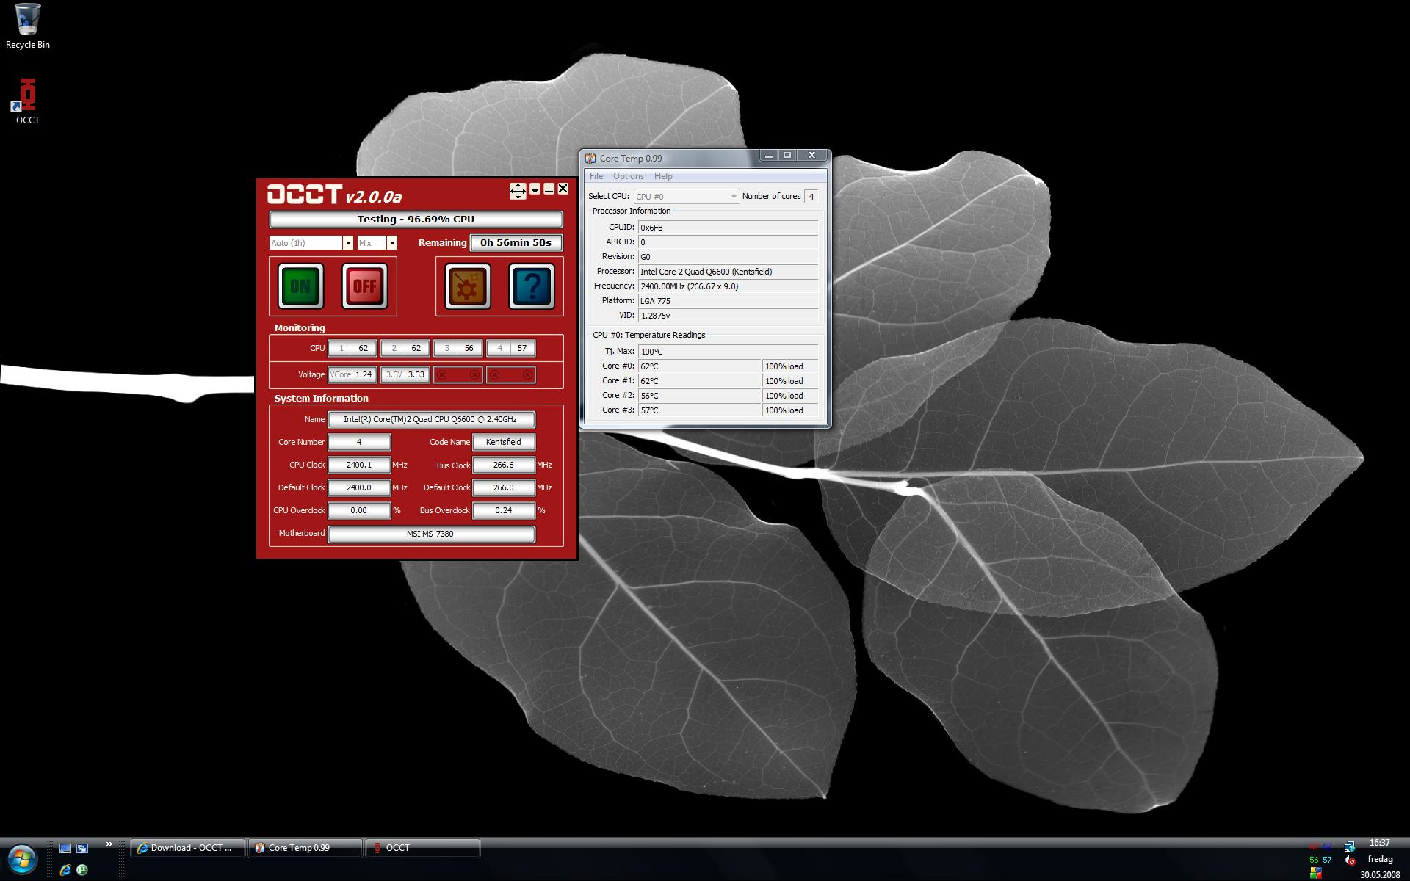Screen dimensions: 1410x881
Task: Click the Core Number value field
Action: 359,442
